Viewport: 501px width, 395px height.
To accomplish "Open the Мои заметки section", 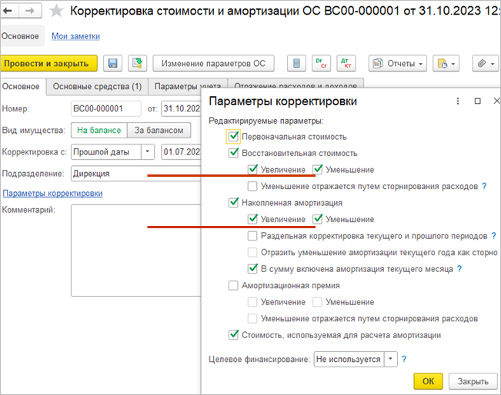I will tap(75, 36).
